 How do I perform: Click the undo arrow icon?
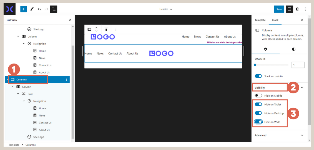tap(39, 9)
